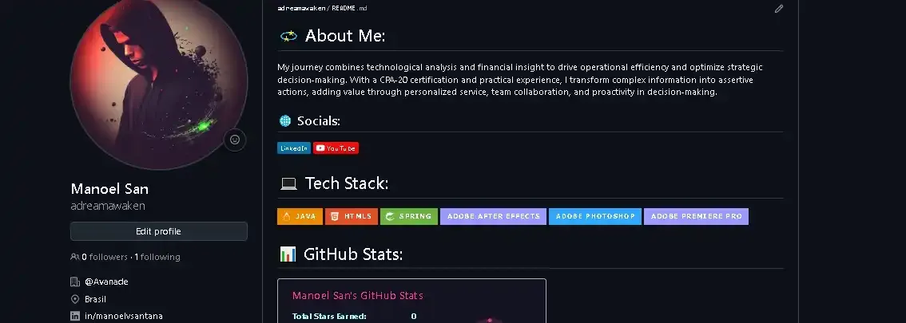
Task: Click the Manoel San's GitHub Stats card
Action: pyautogui.click(x=411, y=301)
